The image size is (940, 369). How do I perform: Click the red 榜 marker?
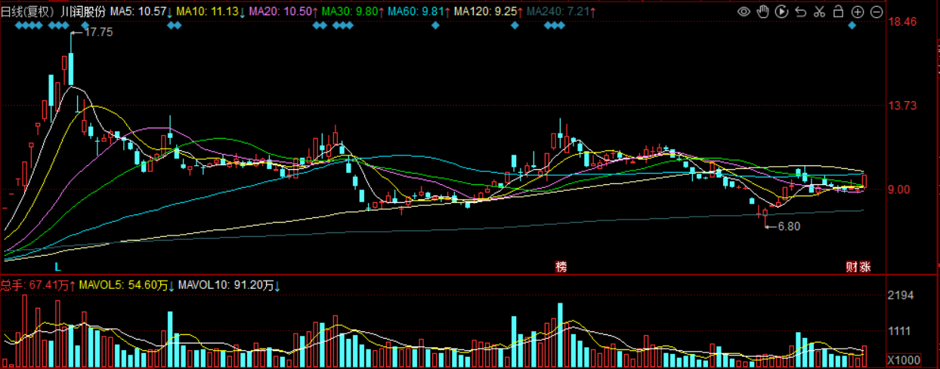(x=561, y=267)
